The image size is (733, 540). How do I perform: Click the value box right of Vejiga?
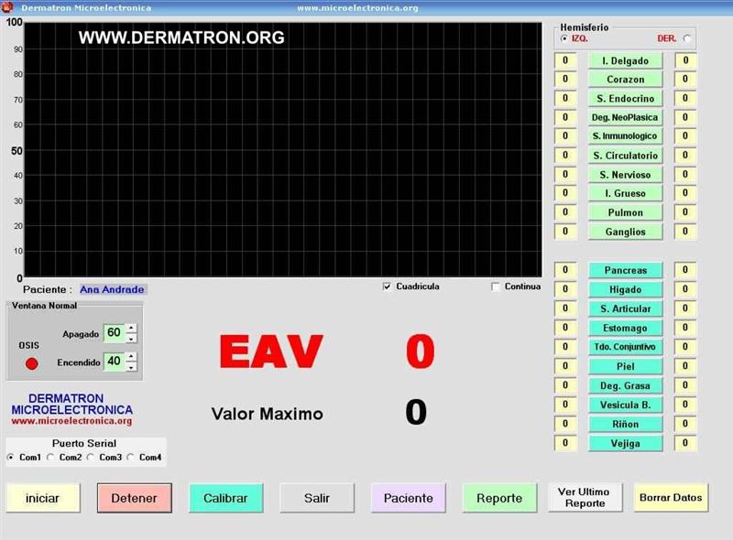[685, 443]
